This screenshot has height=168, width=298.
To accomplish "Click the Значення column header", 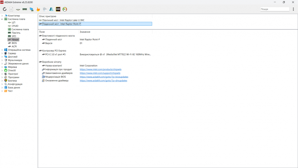I will [85, 32].
